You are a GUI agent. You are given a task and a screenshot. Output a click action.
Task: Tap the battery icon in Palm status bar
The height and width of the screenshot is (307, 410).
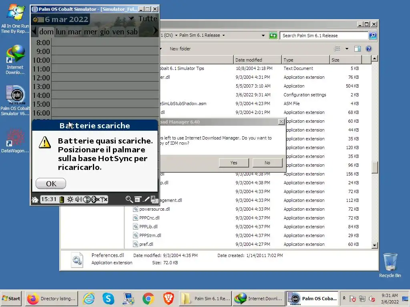point(62,200)
